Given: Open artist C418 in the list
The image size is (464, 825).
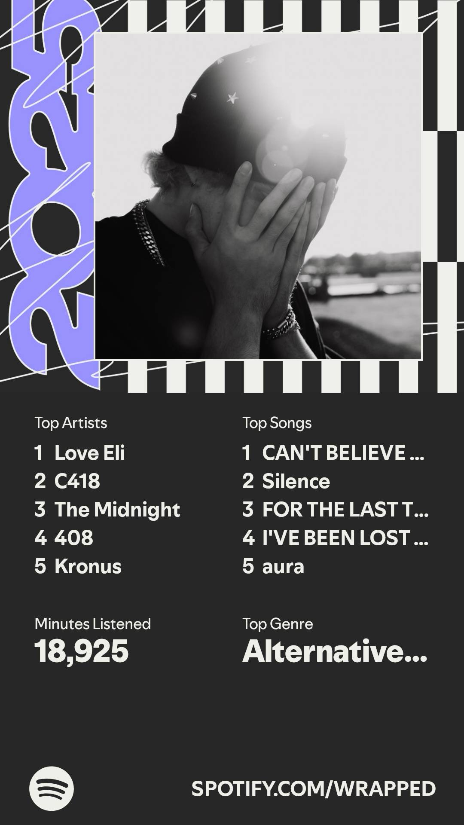Looking at the screenshot, I should pos(77,481).
